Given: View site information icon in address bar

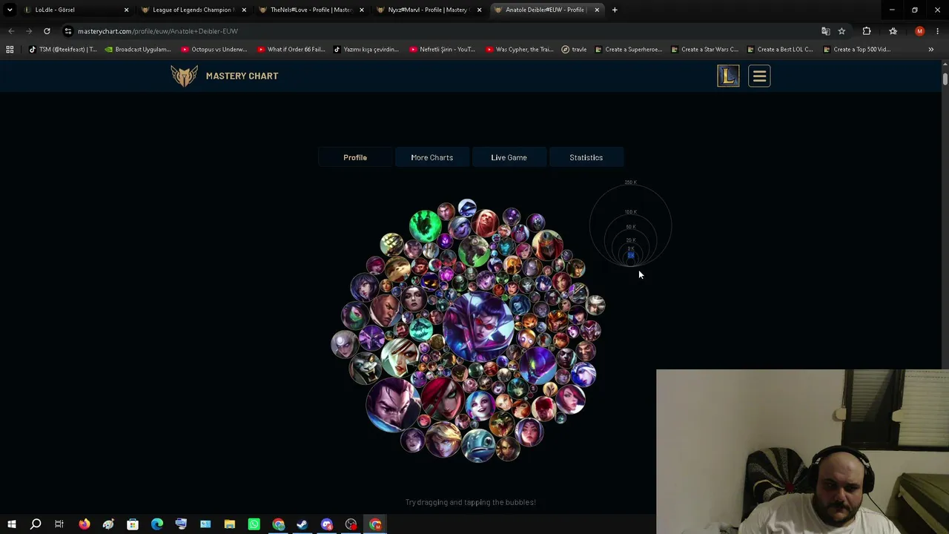Looking at the screenshot, I should (x=68, y=31).
